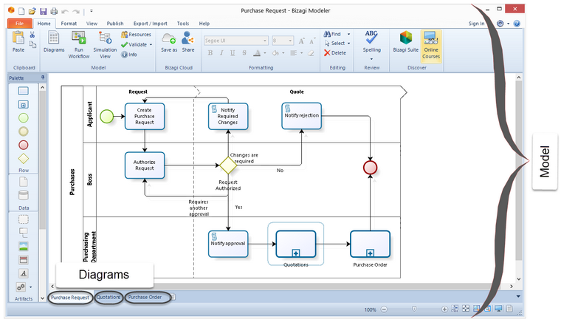Click the Delete button in Editing

coord(335,52)
